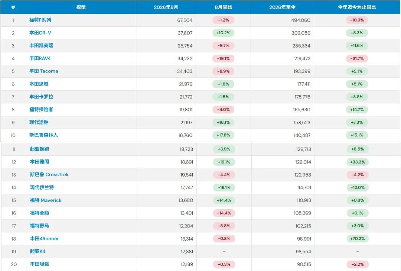
Task: Open the 现代伊兰特 model link
Action: 42,187
